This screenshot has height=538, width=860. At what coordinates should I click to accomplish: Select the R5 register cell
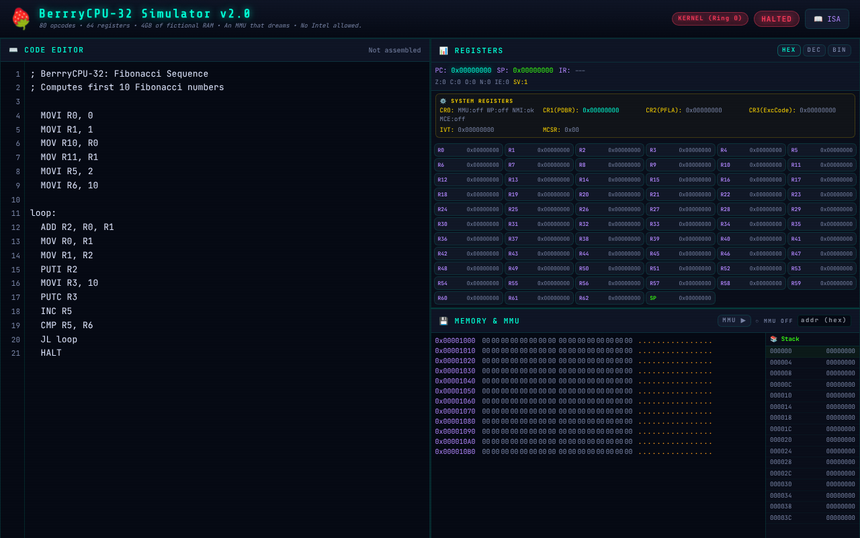tap(822, 150)
